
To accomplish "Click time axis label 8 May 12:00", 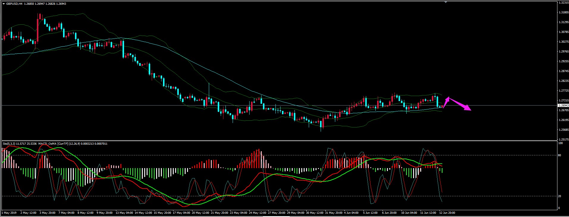I will 86,213.
